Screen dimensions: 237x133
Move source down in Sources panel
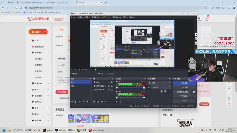[109, 102]
